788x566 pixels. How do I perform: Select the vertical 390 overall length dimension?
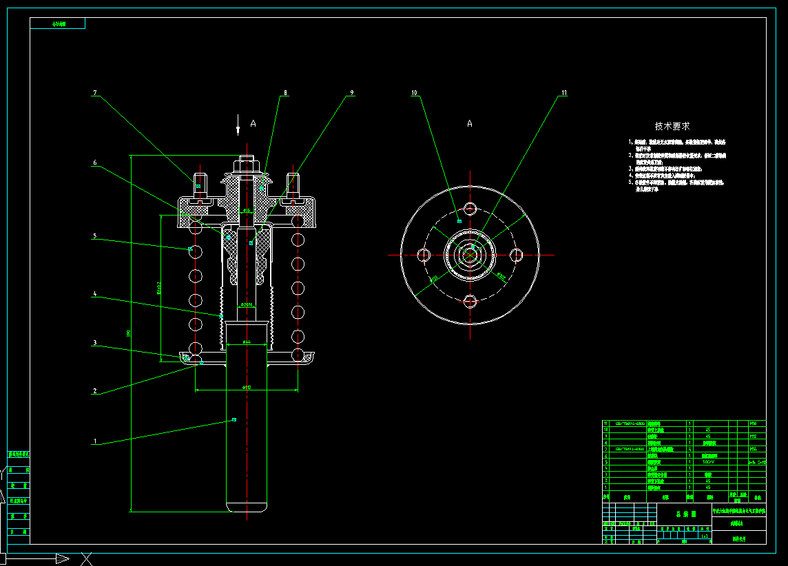click(x=129, y=333)
